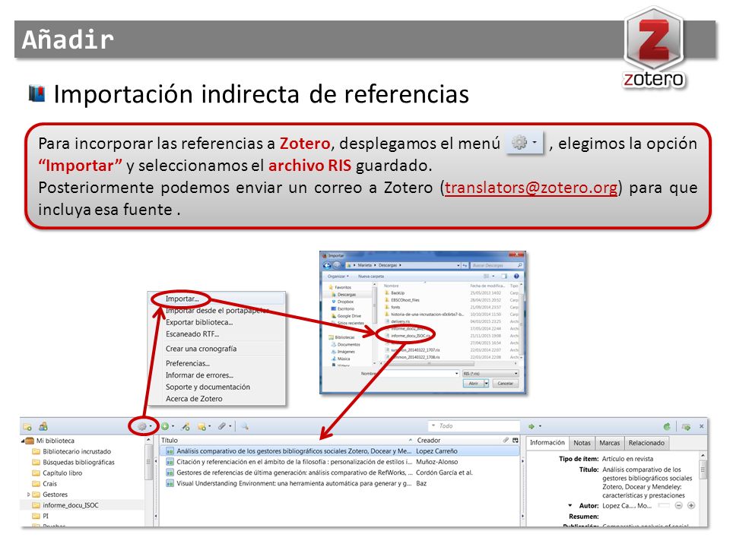The width and height of the screenshot is (730, 547).
Task: Open the Abrir split-button dropdown arrow
Action: tap(486, 383)
